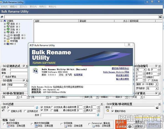
Task: Click the R reset button in the 过滤 panel
Action: pos(102,104)
